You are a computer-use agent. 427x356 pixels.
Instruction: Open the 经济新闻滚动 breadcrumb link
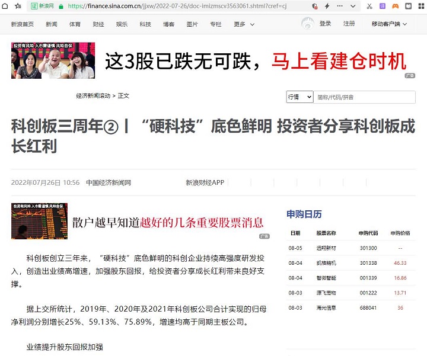[x=93, y=95]
